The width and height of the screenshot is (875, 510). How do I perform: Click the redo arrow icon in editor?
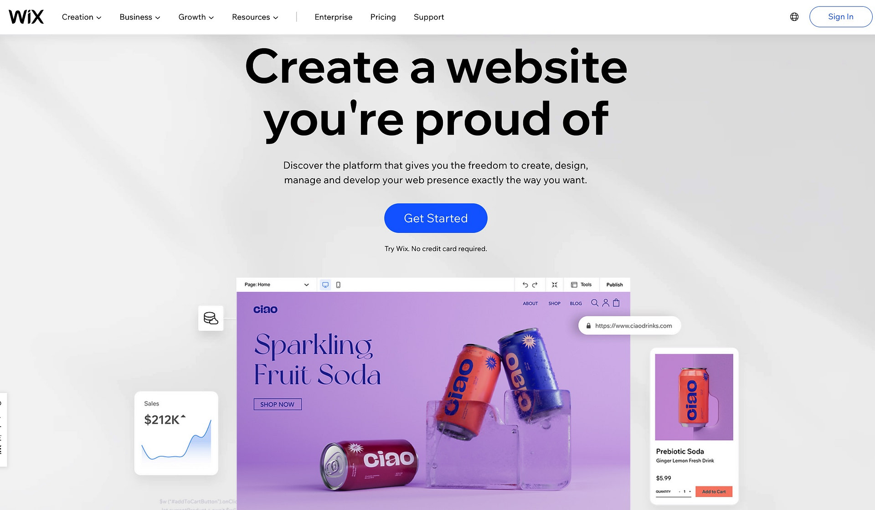tap(534, 284)
